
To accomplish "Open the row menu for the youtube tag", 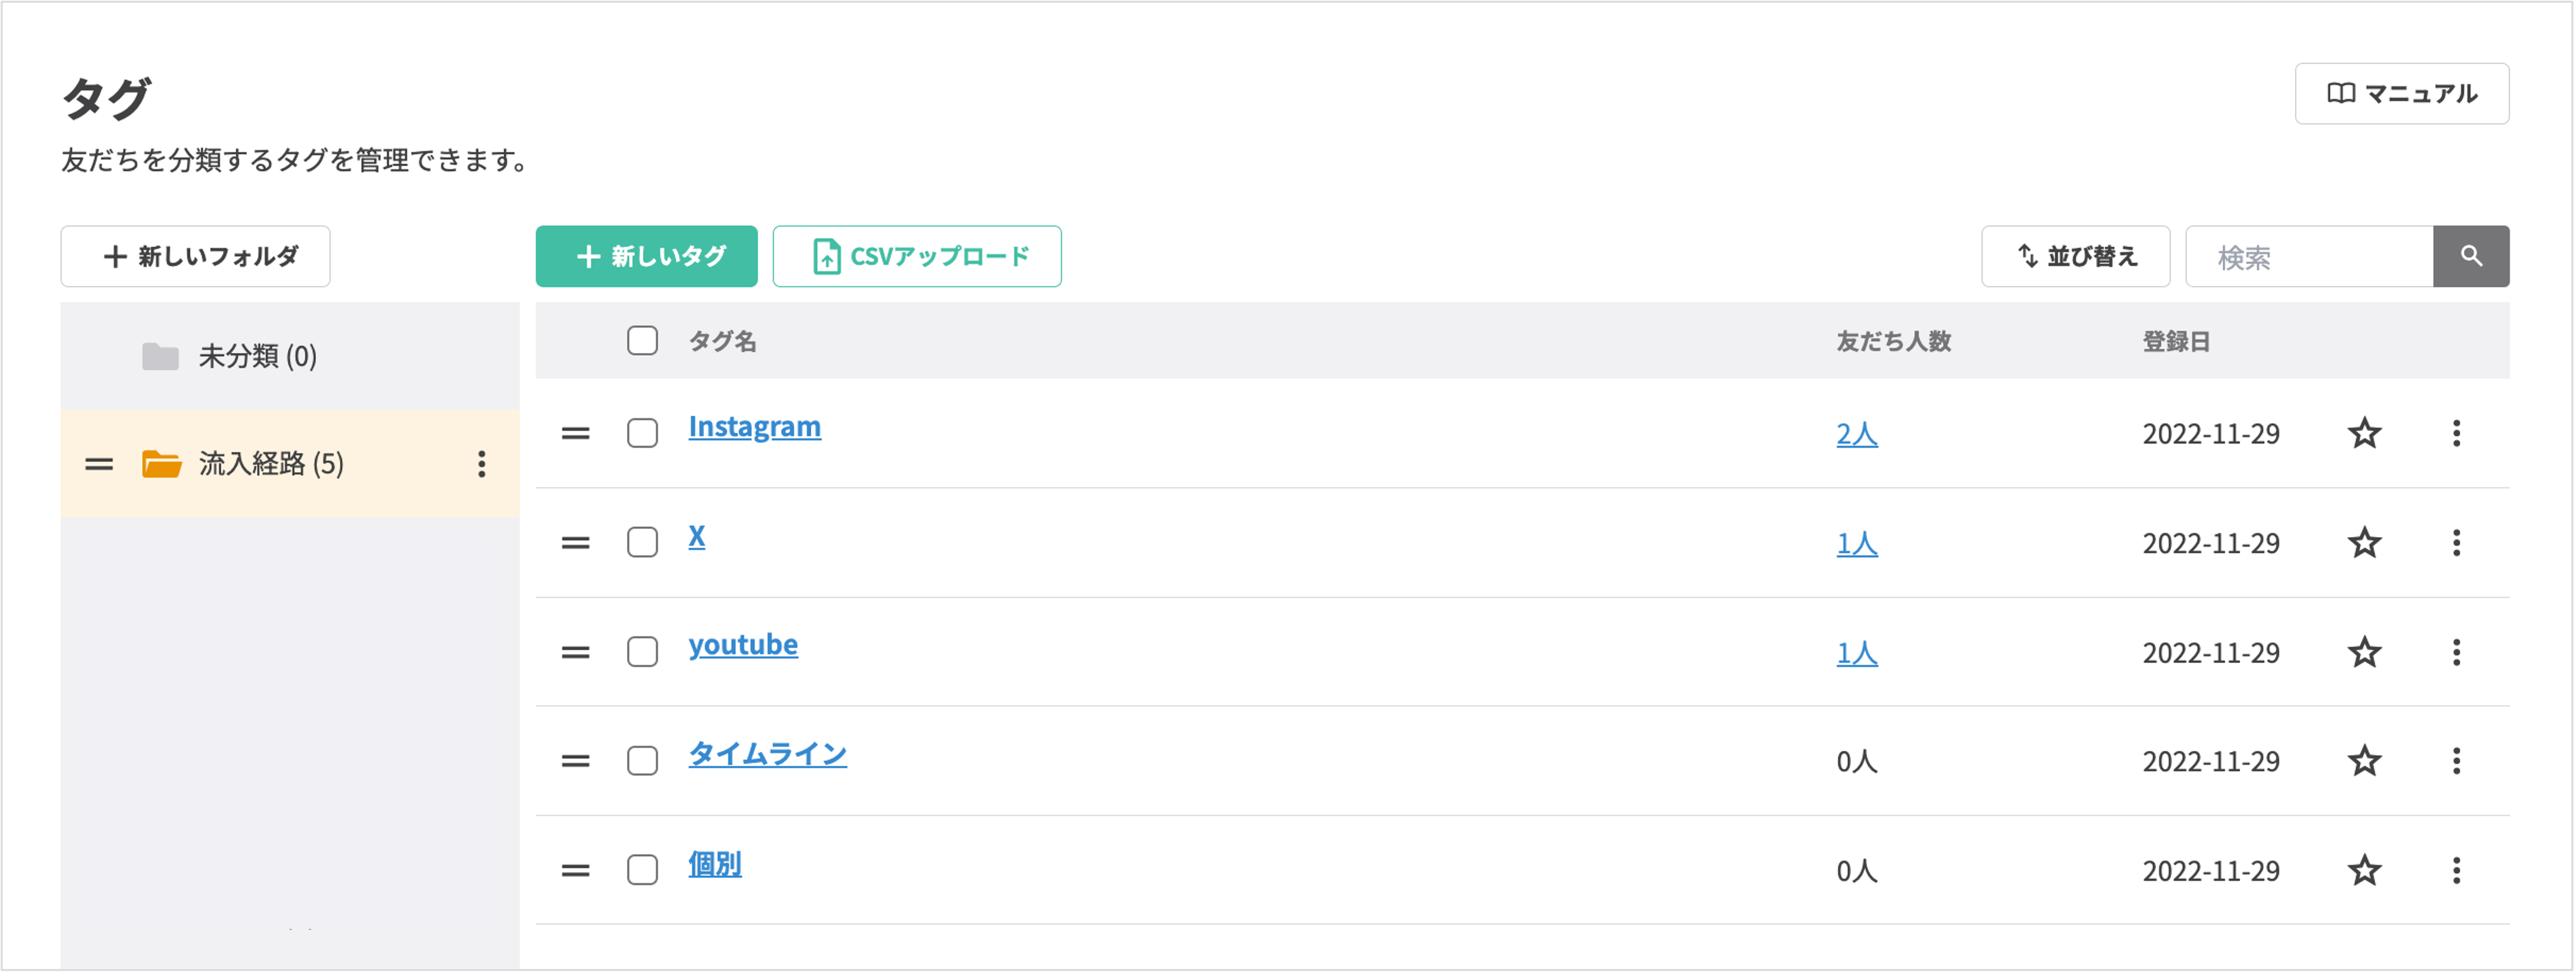I will [2458, 652].
